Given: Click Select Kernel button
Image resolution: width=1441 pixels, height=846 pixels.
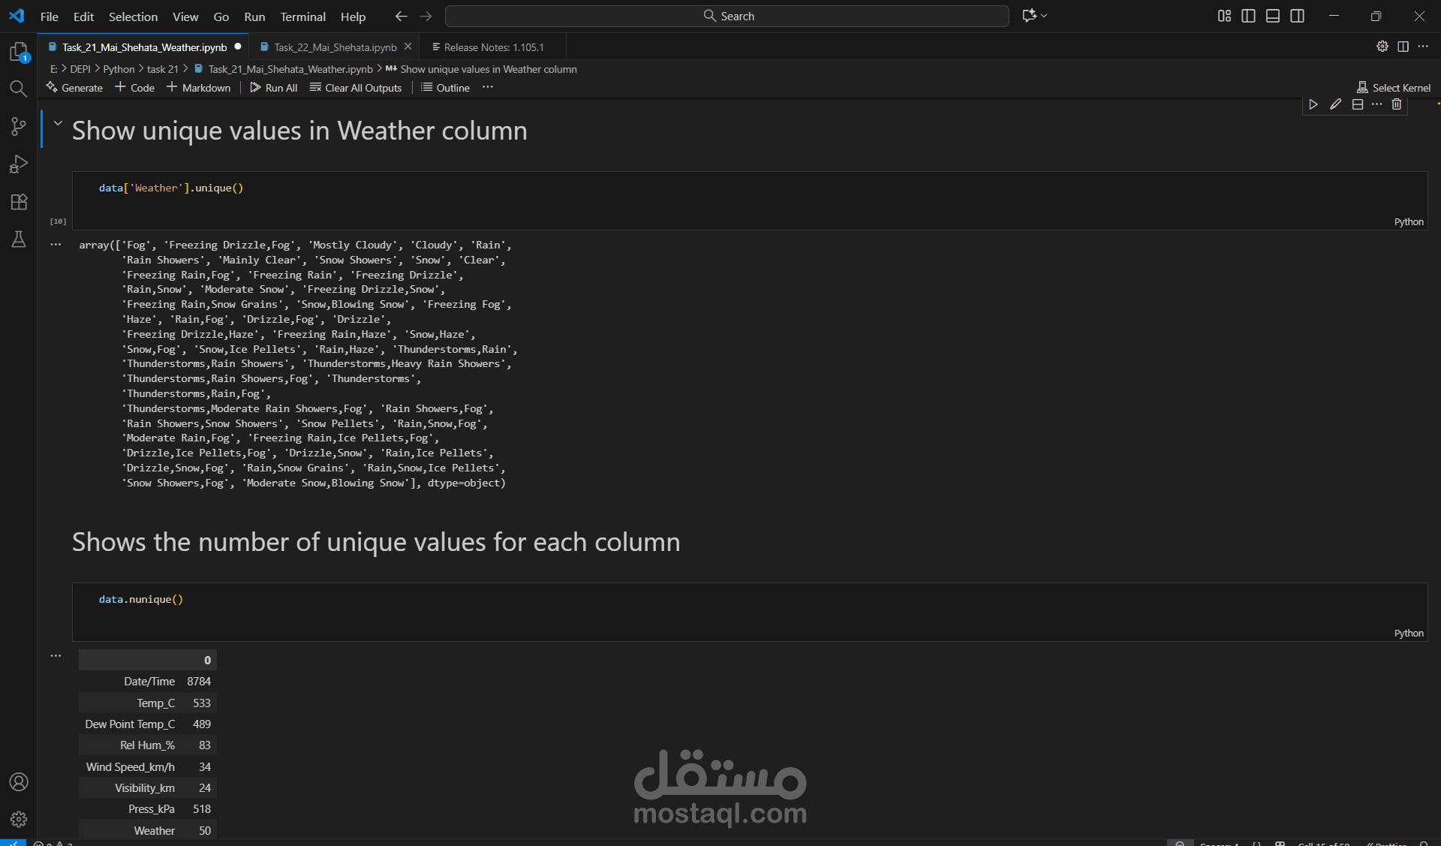Looking at the screenshot, I should 1394,88.
